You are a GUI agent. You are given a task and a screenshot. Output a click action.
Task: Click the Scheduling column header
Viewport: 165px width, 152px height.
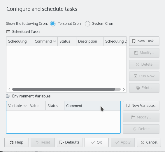pyautogui.click(x=20, y=41)
